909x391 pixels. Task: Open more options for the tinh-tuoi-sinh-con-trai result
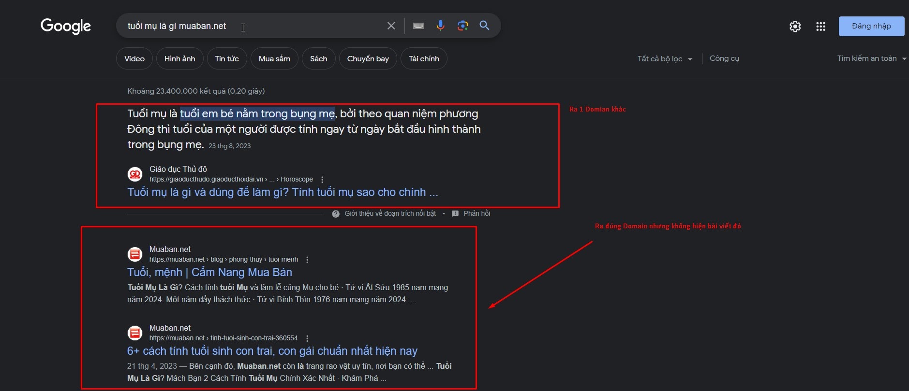307,338
